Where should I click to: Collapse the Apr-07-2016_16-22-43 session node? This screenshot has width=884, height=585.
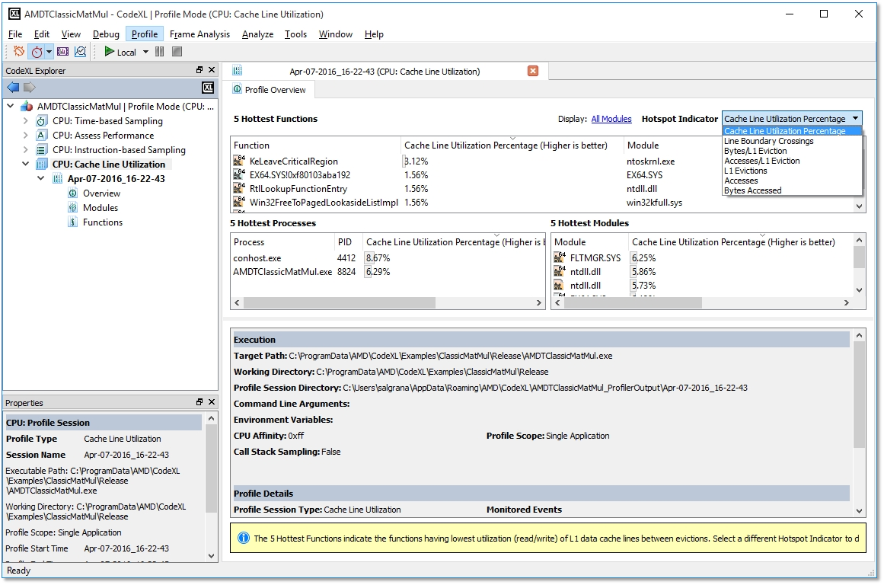pyautogui.click(x=40, y=179)
